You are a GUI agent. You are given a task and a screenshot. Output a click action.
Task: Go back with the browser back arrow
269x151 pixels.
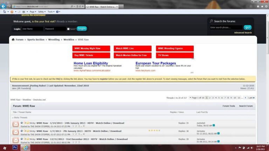coord(3,6)
